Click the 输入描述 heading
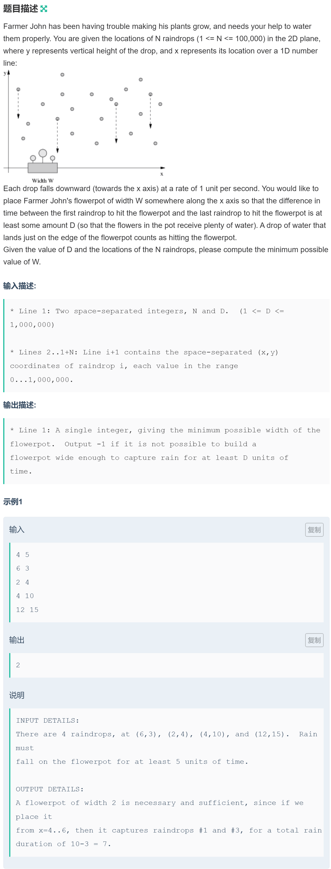Screen dimensions: 331x869 (x=20, y=286)
